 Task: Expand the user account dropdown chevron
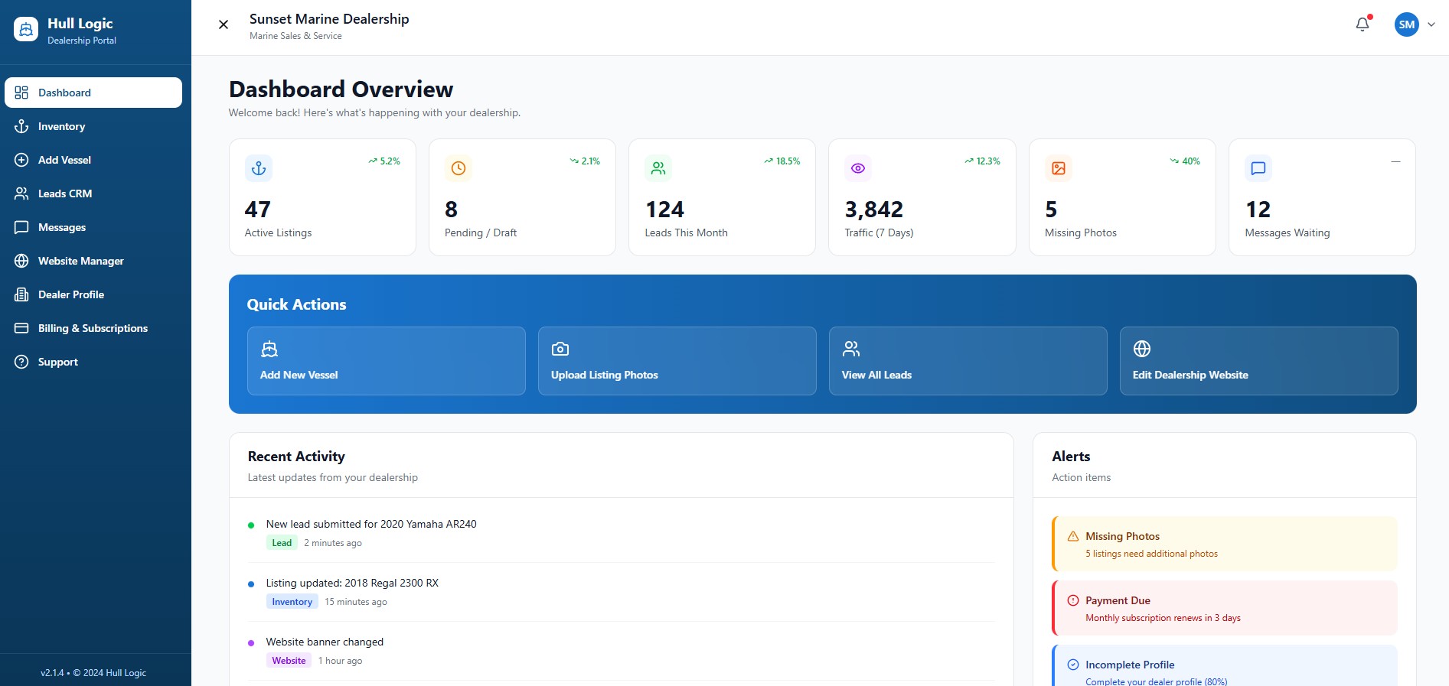1431,24
